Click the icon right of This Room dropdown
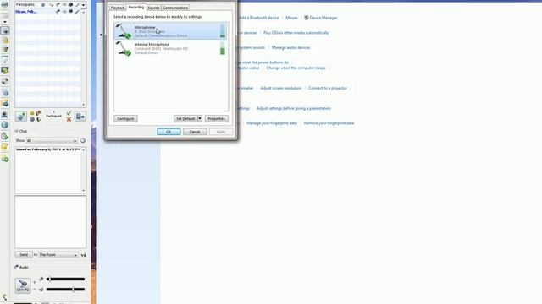 pos(83,255)
